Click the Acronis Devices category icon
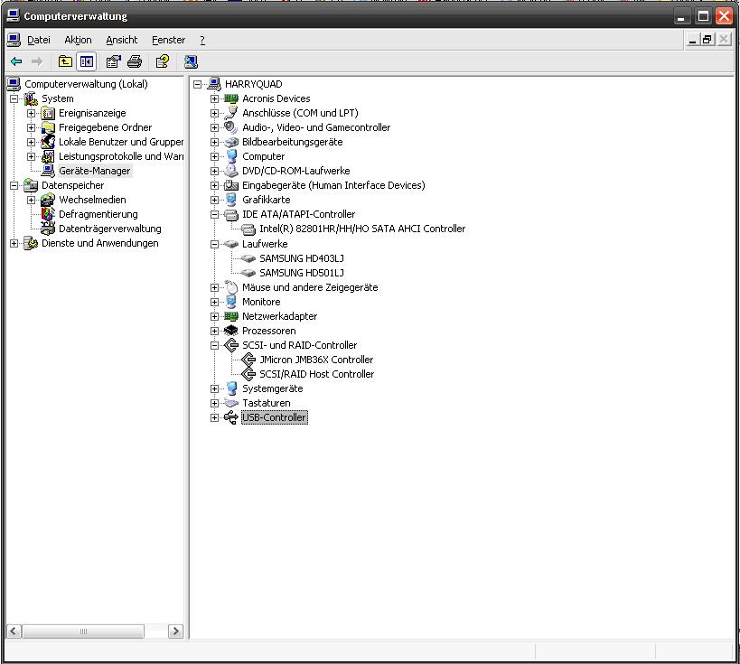740x664 pixels. (x=231, y=98)
